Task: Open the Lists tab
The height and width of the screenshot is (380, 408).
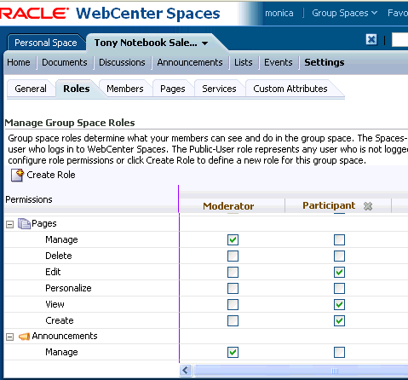Action: point(244,62)
